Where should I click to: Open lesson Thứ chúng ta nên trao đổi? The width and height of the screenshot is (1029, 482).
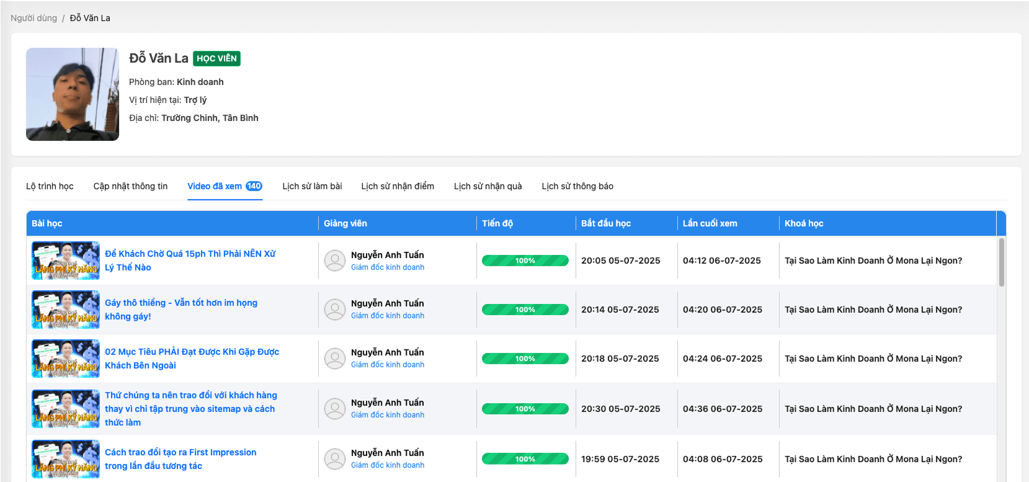[191, 409]
